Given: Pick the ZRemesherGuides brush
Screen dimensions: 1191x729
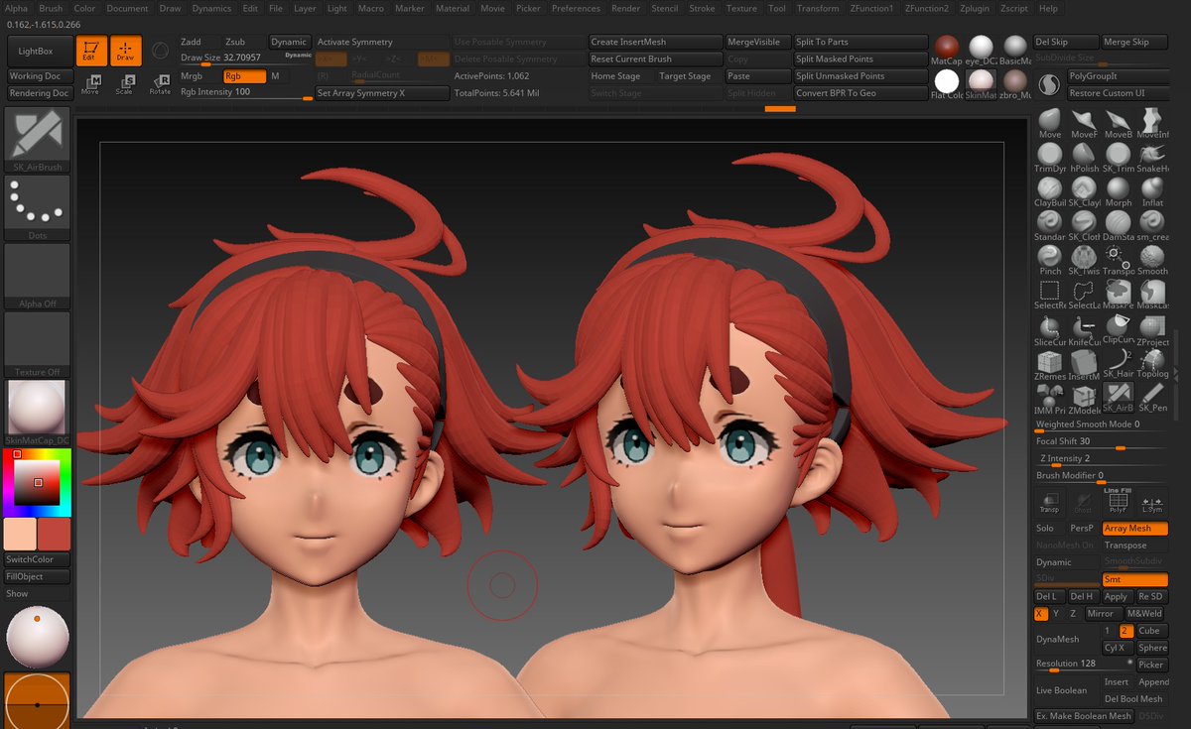Looking at the screenshot, I should tap(1049, 365).
